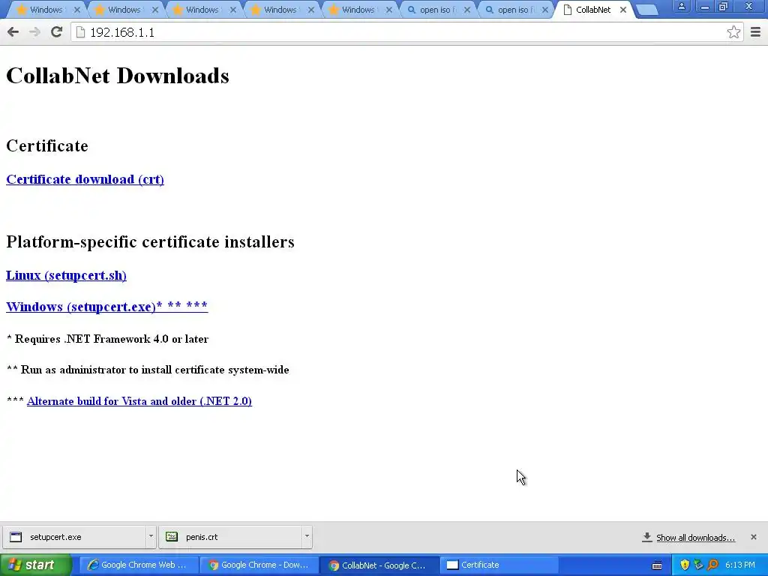Select the CollabNet - Google C... taskbar button
This screenshot has height=576, width=768.
point(379,565)
